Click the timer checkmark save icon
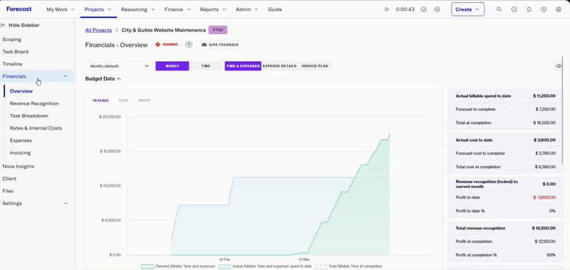Viewport: 570px width, 270px height. tap(423, 9)
